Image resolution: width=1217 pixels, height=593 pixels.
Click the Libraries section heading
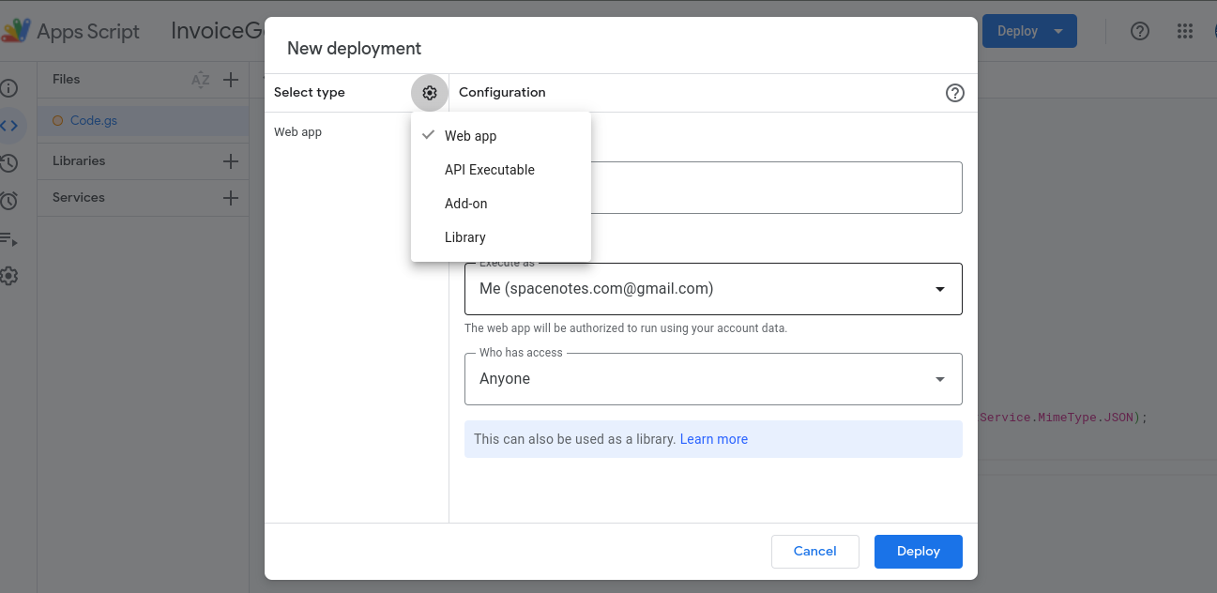[x=79, y=161]
